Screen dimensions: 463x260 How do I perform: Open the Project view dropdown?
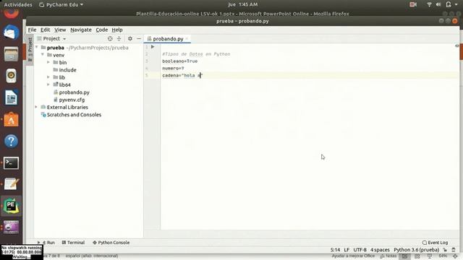51,38
